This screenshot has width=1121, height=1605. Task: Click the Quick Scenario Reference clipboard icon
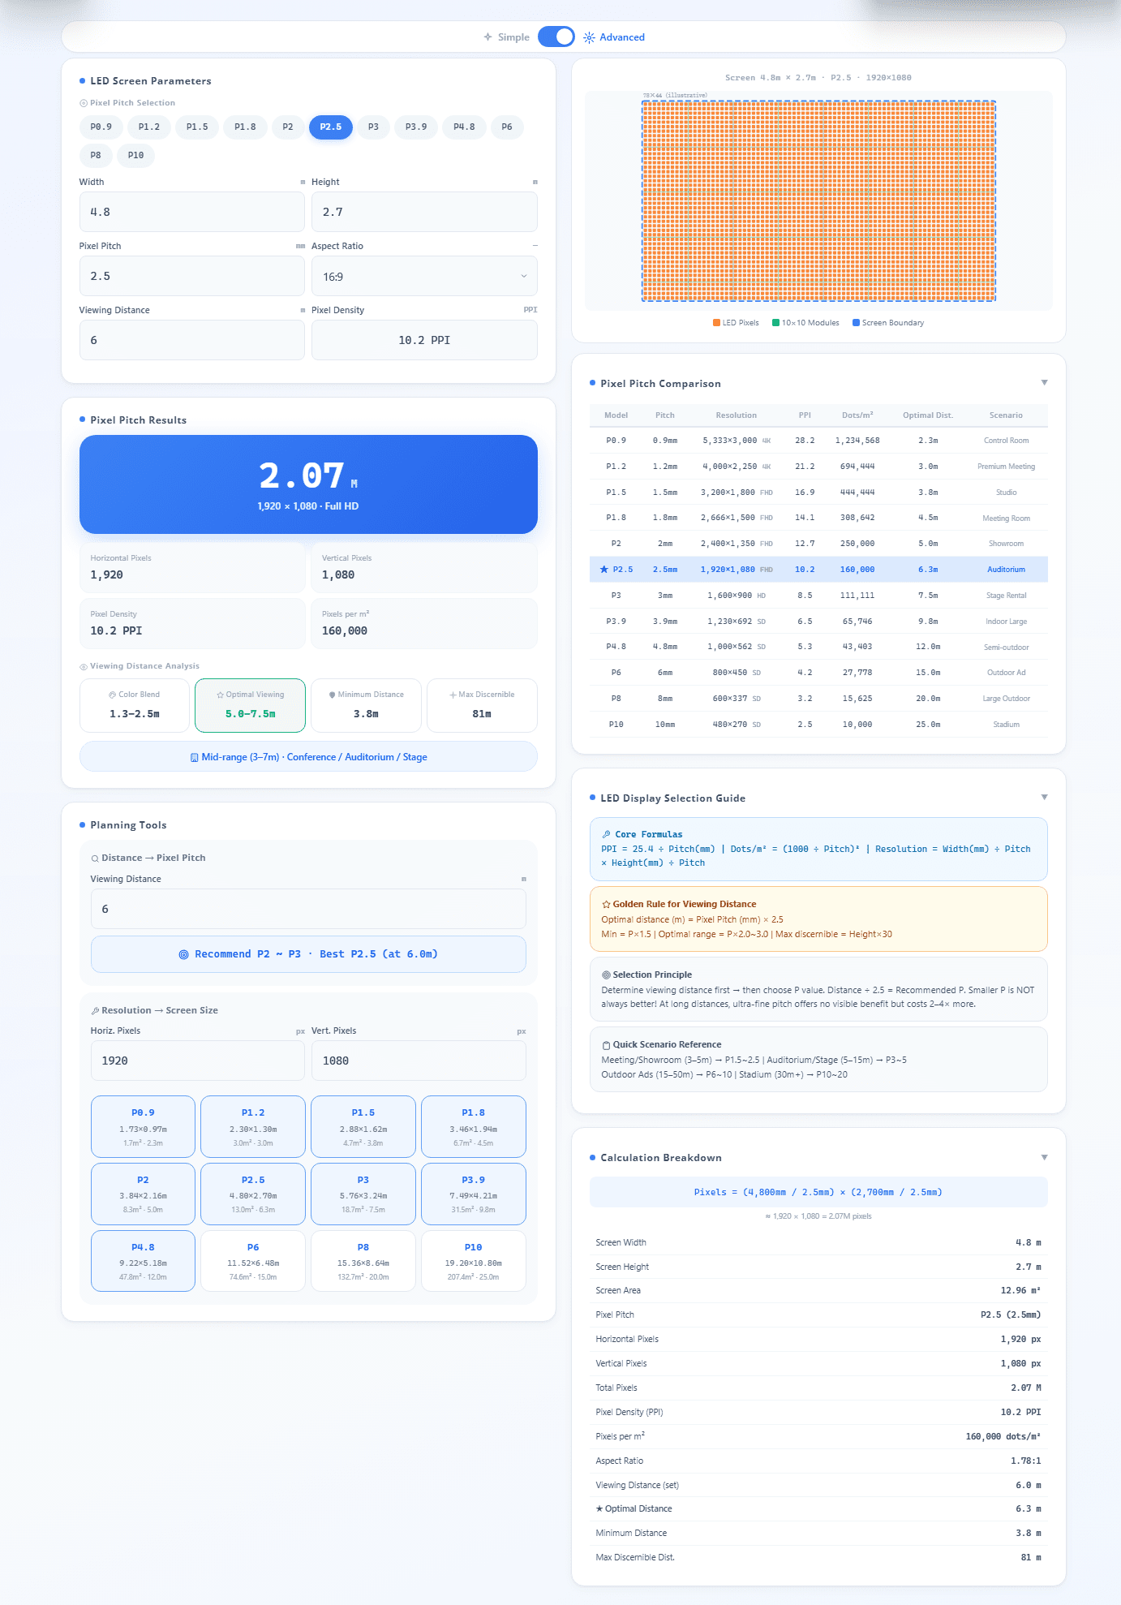coord(606,1045)
